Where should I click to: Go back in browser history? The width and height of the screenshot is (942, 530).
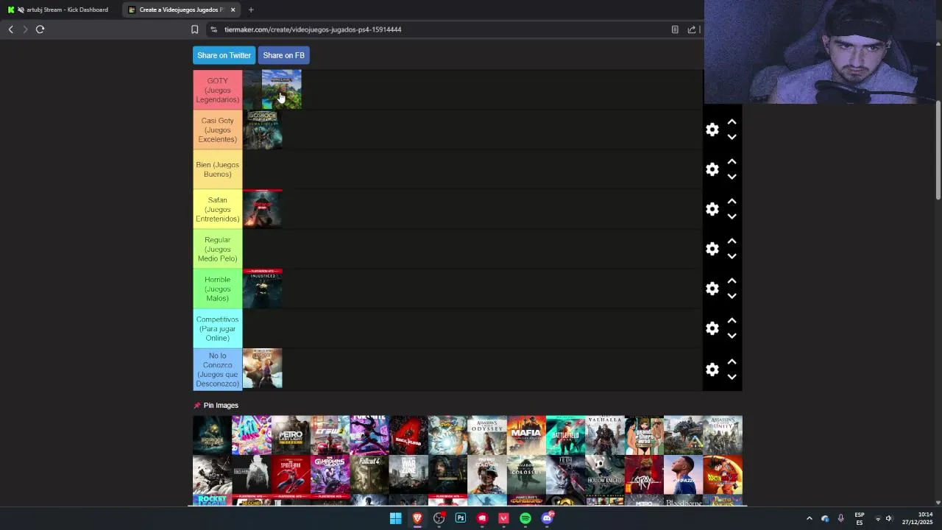point(10,29)
